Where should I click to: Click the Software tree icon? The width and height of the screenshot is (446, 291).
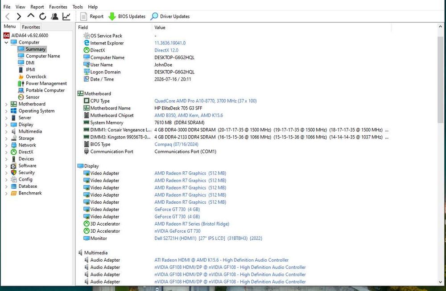tap(13, 166)
